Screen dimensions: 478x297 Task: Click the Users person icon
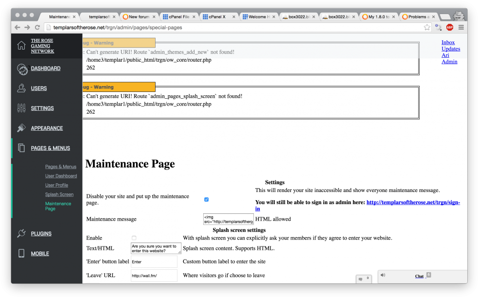[x=21, y=88]
